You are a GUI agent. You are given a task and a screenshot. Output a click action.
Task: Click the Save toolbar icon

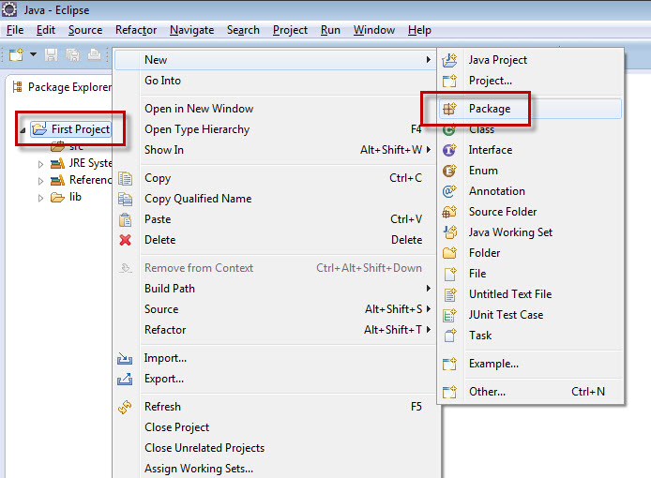click(51, 54)
